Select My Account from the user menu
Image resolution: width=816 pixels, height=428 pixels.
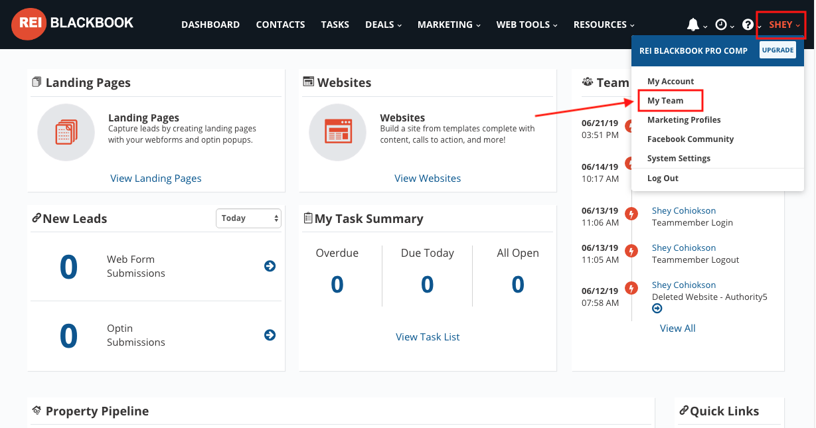pos(671,82)
